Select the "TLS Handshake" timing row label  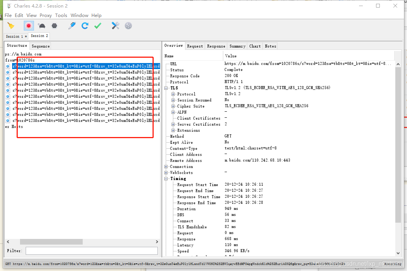192,227
